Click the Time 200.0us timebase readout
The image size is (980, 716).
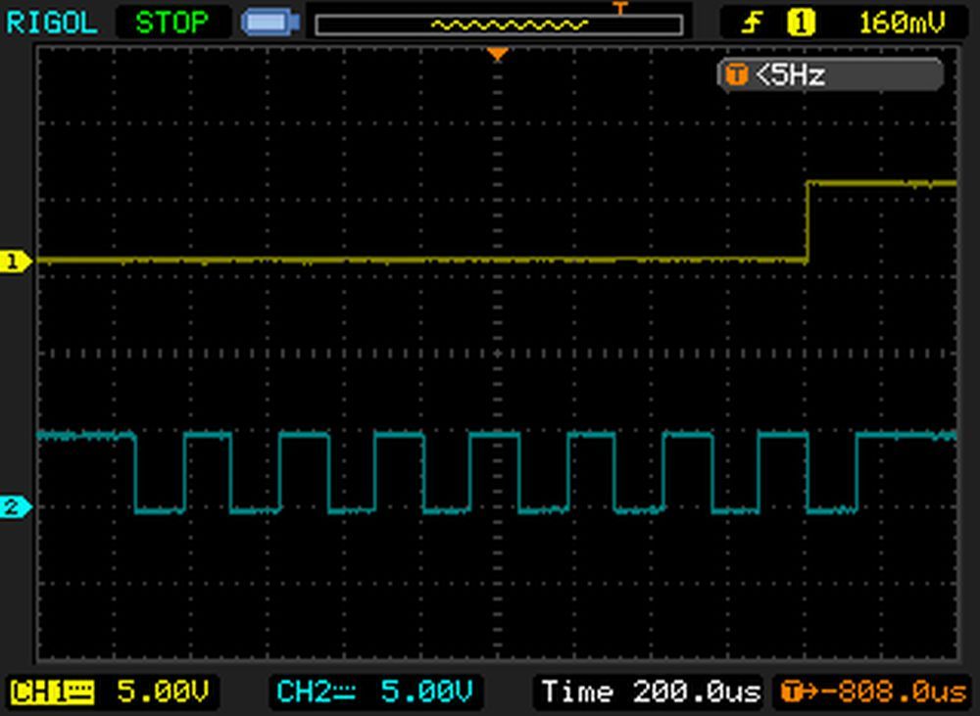[x=652, y=692]
